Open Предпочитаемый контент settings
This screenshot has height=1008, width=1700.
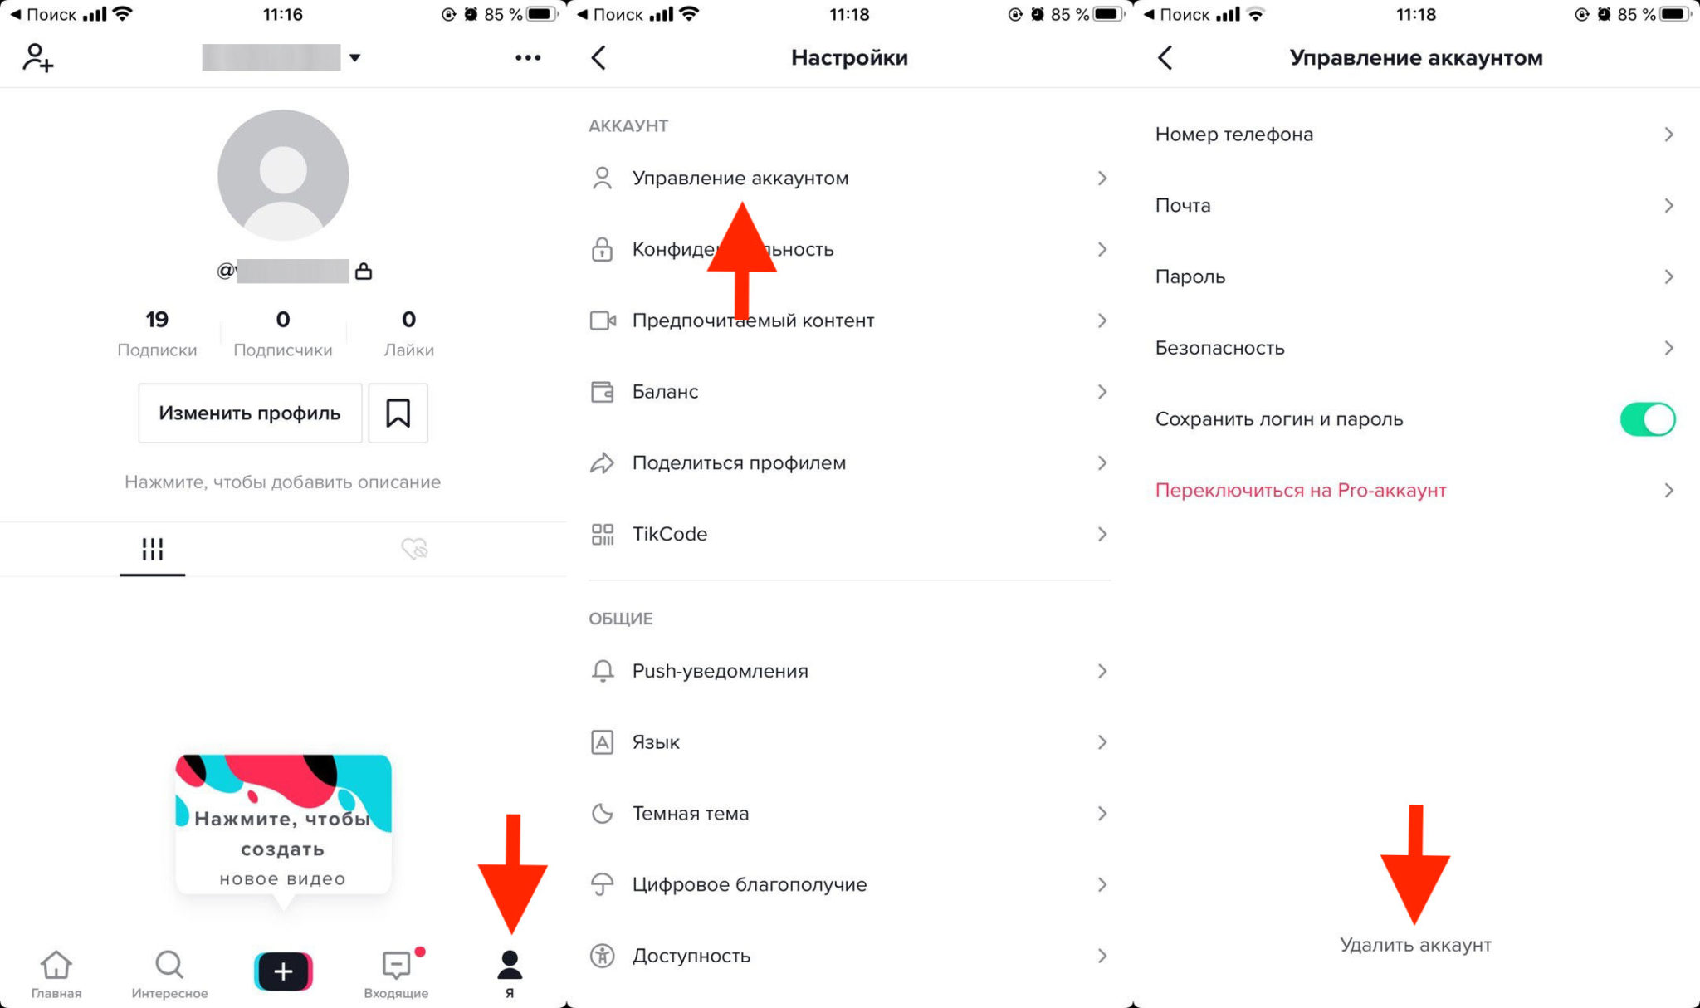click(x=848, y=321)
